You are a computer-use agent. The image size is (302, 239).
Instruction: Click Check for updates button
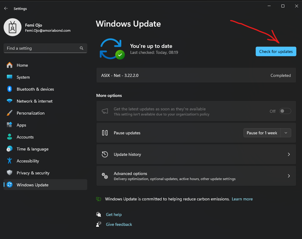(x=276, y=51)
